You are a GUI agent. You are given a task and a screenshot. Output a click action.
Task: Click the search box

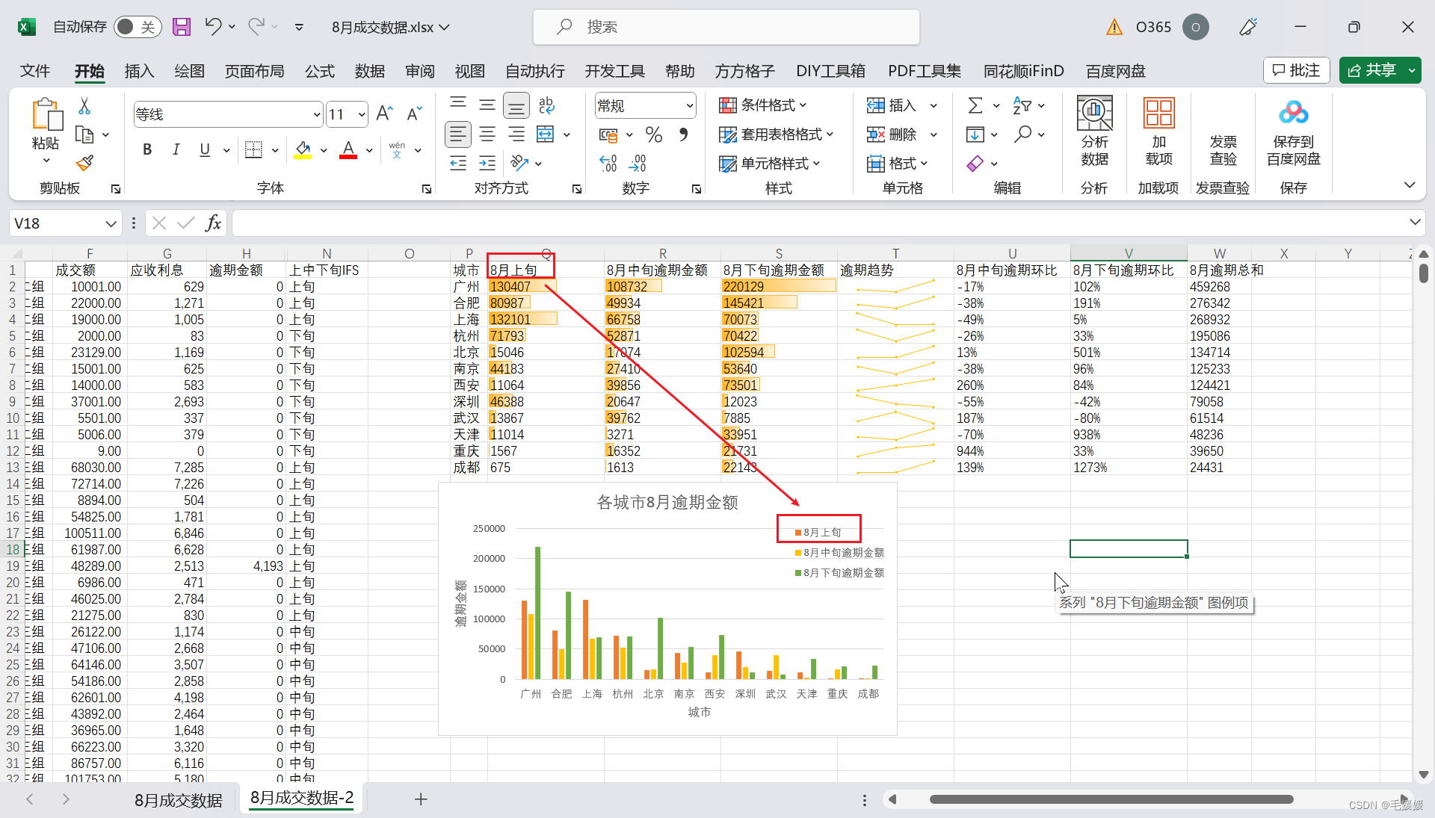[x=726, y=27]
